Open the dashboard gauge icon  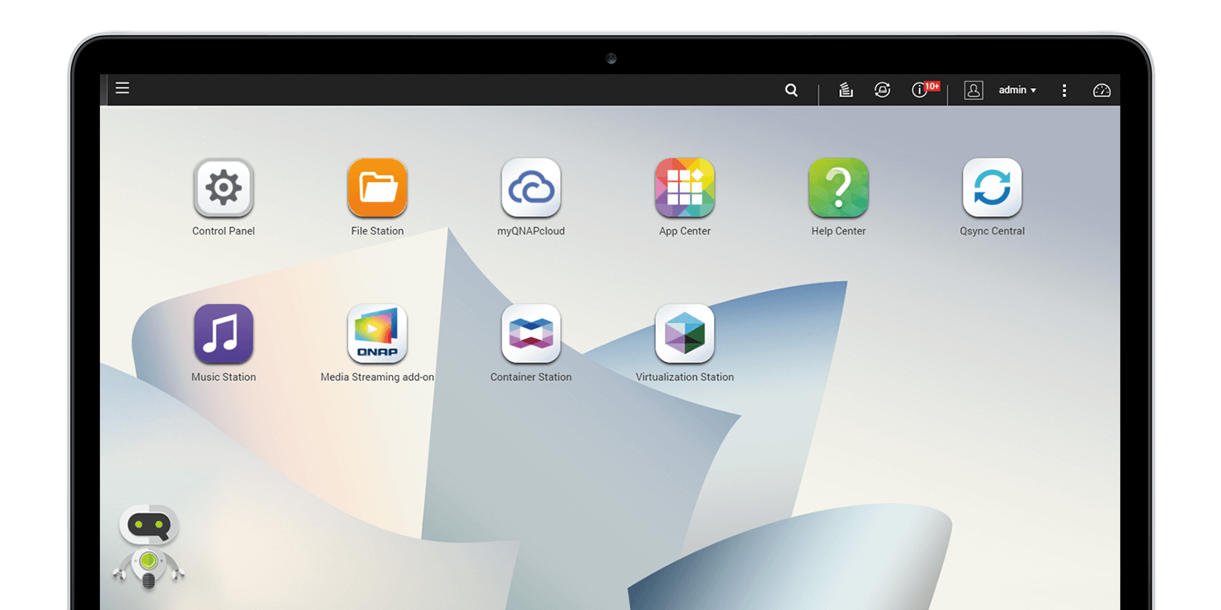tap(1101, 91)
